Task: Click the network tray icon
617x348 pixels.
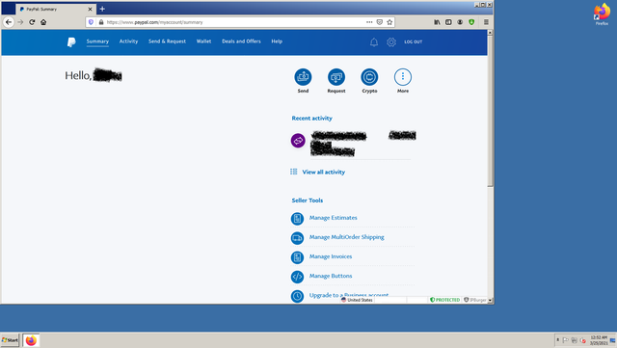Action: point(575,340)
